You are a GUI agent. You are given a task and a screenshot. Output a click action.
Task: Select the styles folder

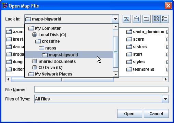click(136, 62)
